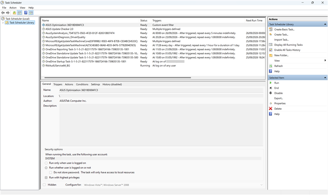328x195 pixels.
Task: Click the green Refresh icon
Action: click(x=271, y=66)
